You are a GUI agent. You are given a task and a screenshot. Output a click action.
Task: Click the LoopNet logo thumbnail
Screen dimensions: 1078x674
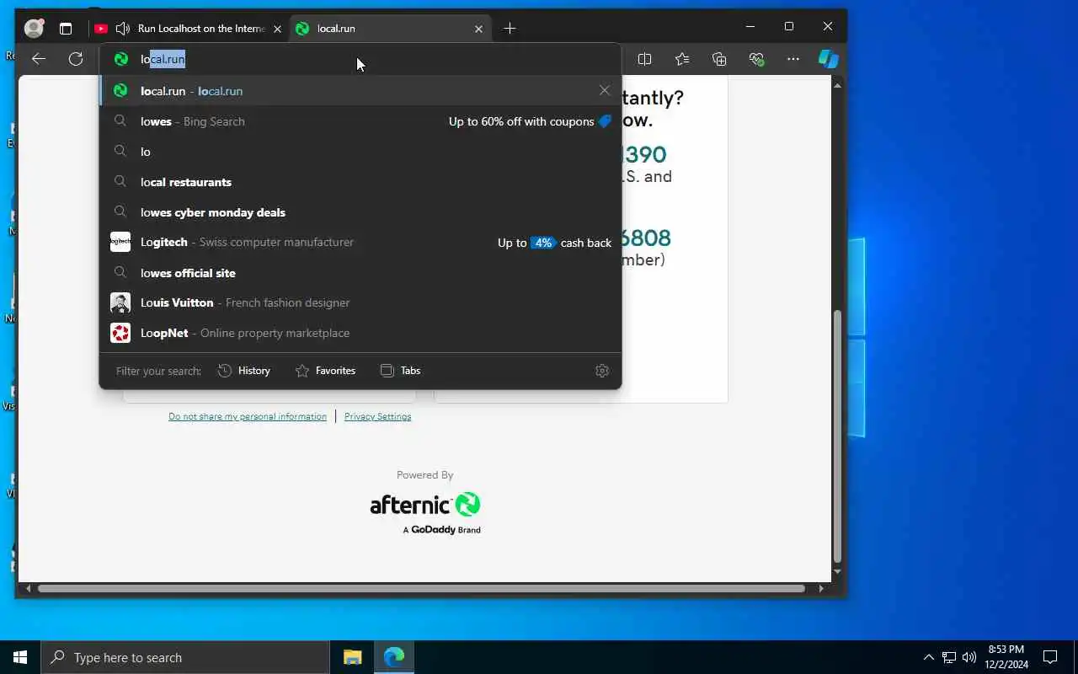click(120, 333)
